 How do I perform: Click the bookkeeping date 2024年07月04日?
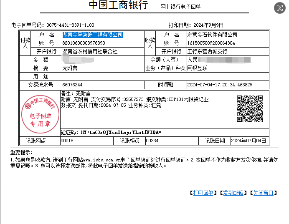point(248,141)
